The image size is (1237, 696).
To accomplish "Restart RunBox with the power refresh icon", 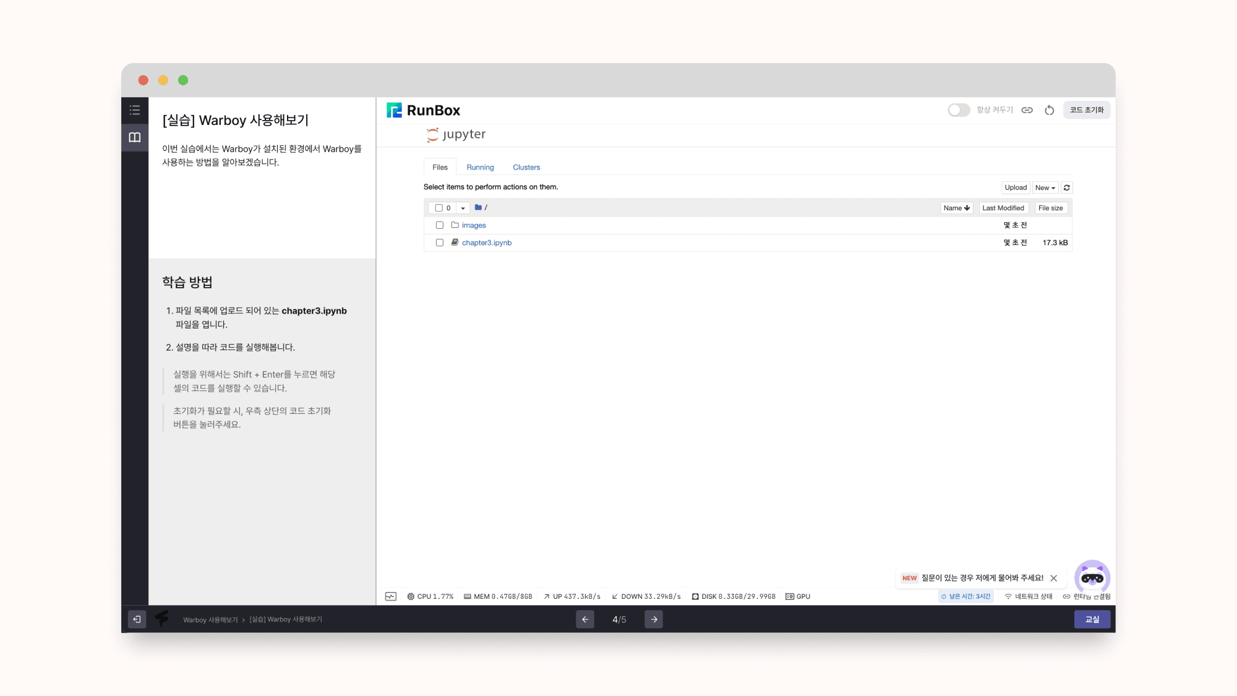I will (x=1049, y=110).
